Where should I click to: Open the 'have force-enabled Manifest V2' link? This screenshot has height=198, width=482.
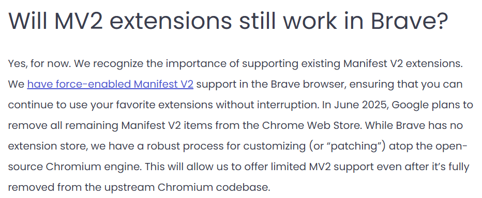click(x=110, y=84)
